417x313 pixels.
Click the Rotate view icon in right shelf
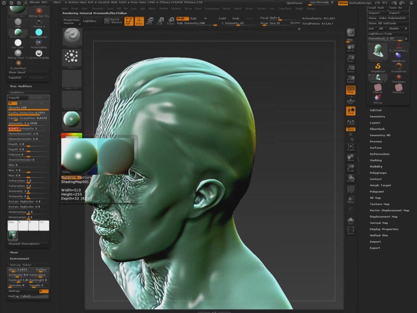coord(351,179)
